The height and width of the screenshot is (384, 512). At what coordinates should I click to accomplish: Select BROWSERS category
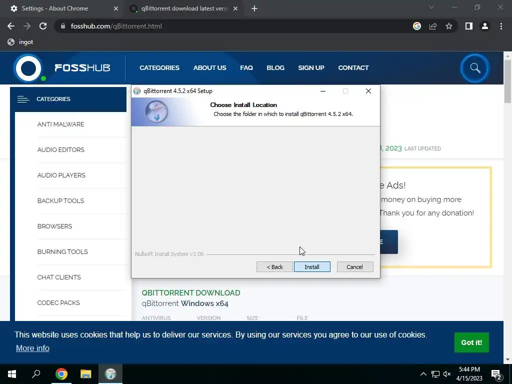pyautogui.click(x=54, y=226)
